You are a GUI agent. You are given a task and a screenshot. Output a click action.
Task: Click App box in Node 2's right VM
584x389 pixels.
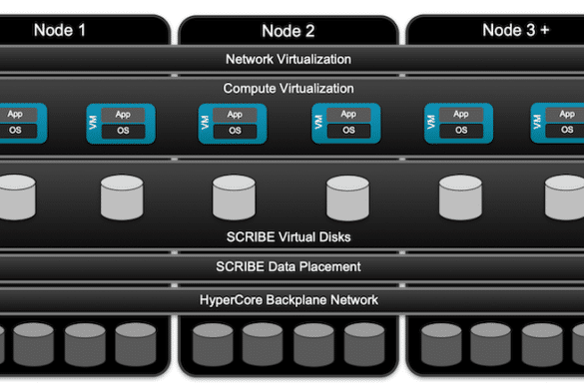(348, 114)
